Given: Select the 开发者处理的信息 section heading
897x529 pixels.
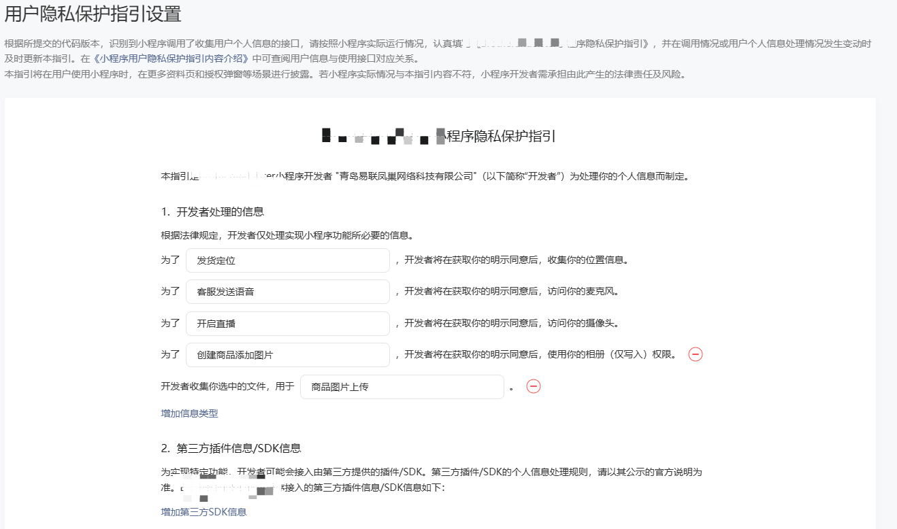Looking at the screenshot, I should (212, 211).
